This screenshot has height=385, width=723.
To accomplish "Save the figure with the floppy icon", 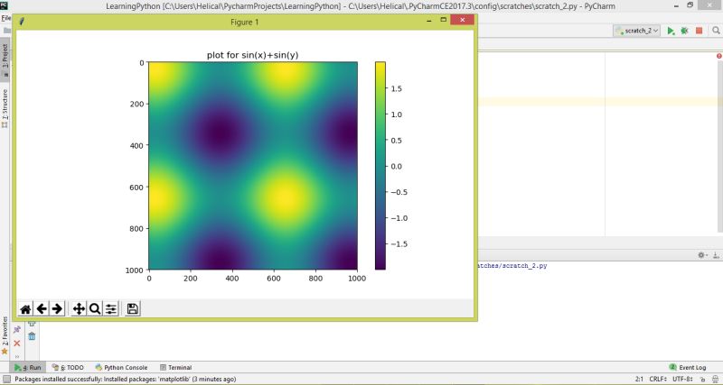I will 132,308.
